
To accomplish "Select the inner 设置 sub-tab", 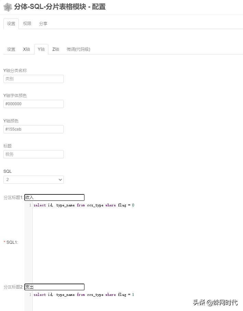I will (11, 49).
